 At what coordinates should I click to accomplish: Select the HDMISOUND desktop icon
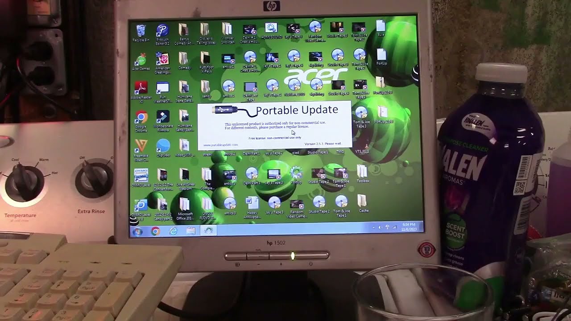[x=271, y=29]
